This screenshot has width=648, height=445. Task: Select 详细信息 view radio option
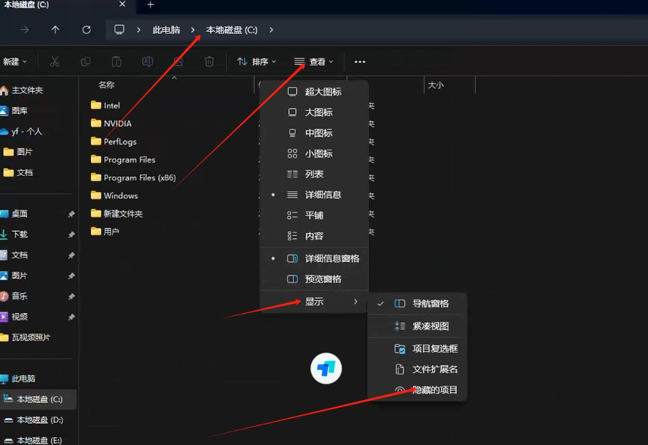322,195
